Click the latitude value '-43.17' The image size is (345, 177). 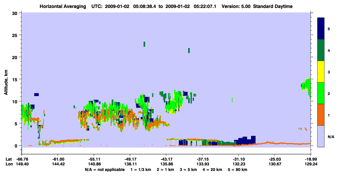pos(166,159)
